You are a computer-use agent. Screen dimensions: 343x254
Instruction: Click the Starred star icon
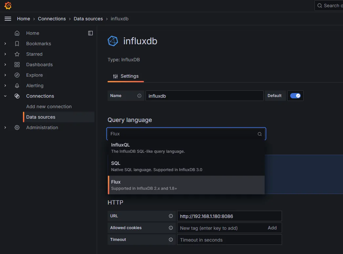coord(17,54)
